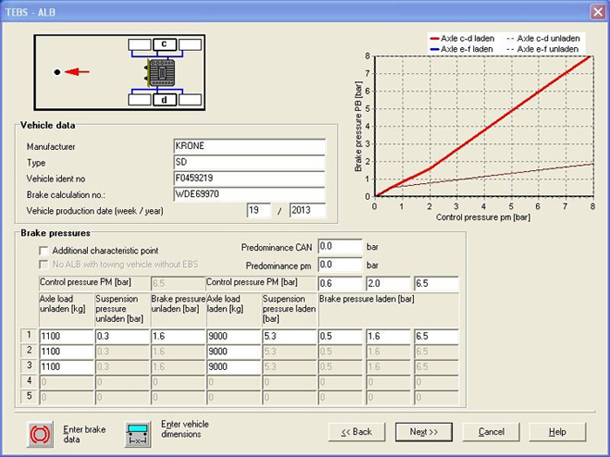
Task: Click the Control pressure pm [bar] axis label
Action: tap(483, 217)
